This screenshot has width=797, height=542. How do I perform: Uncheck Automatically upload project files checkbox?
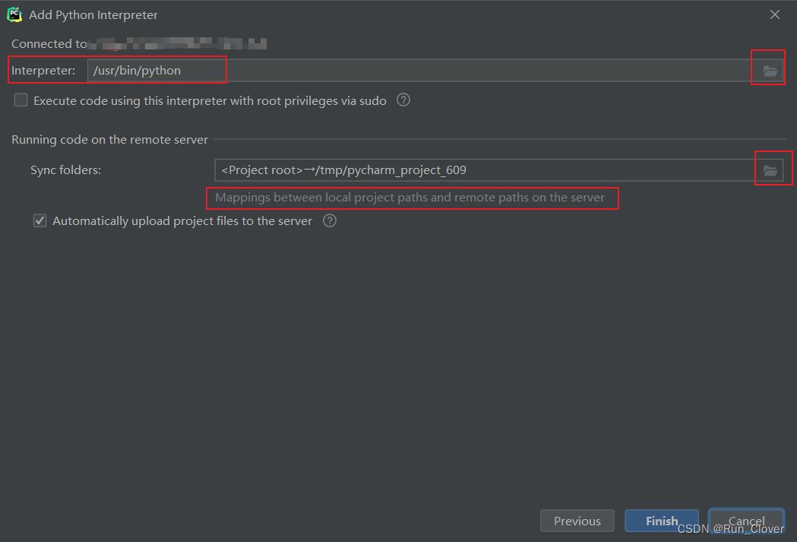pyautogui.click(x=40, y=220)
